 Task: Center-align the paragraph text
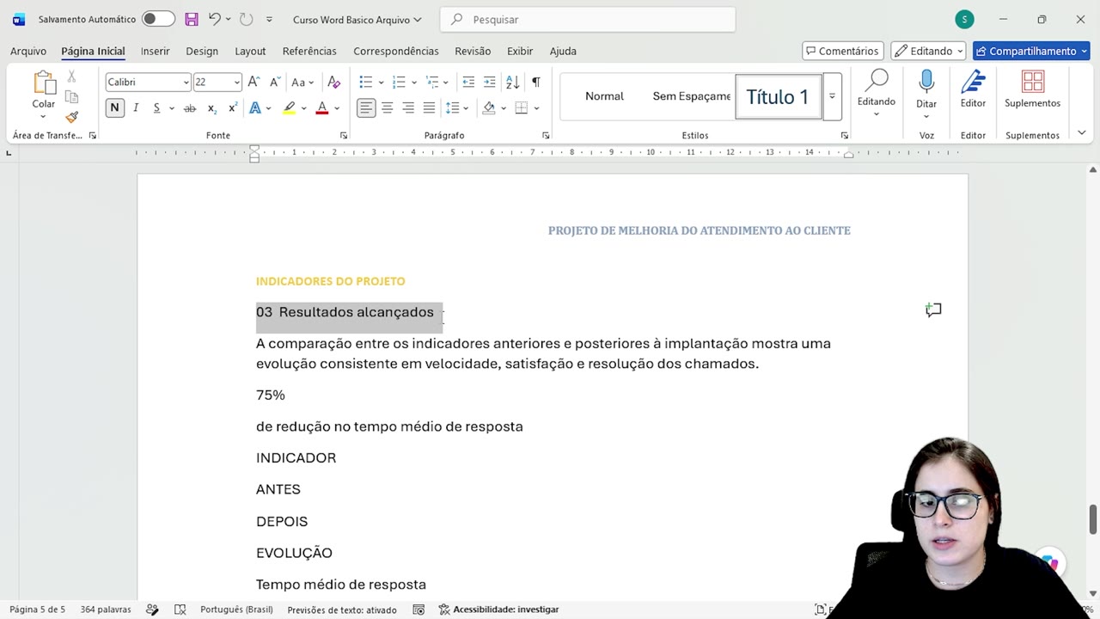388,107
